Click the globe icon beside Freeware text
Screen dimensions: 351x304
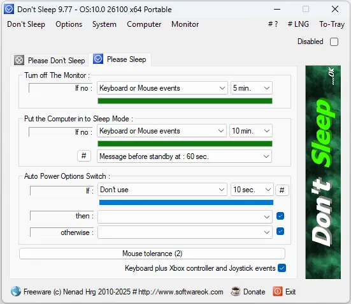16,291
